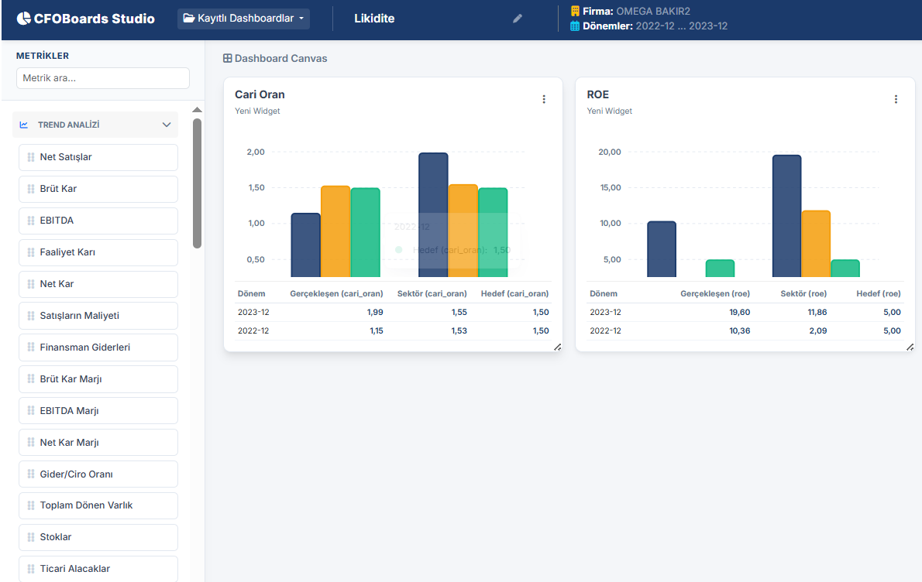
Task: Click the drag handle of Toplam Dönen Varlık
Action: [x=31, y=505]
